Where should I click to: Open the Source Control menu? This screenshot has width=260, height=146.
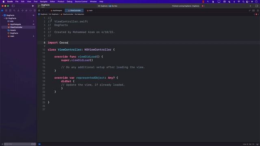(81, 2)
